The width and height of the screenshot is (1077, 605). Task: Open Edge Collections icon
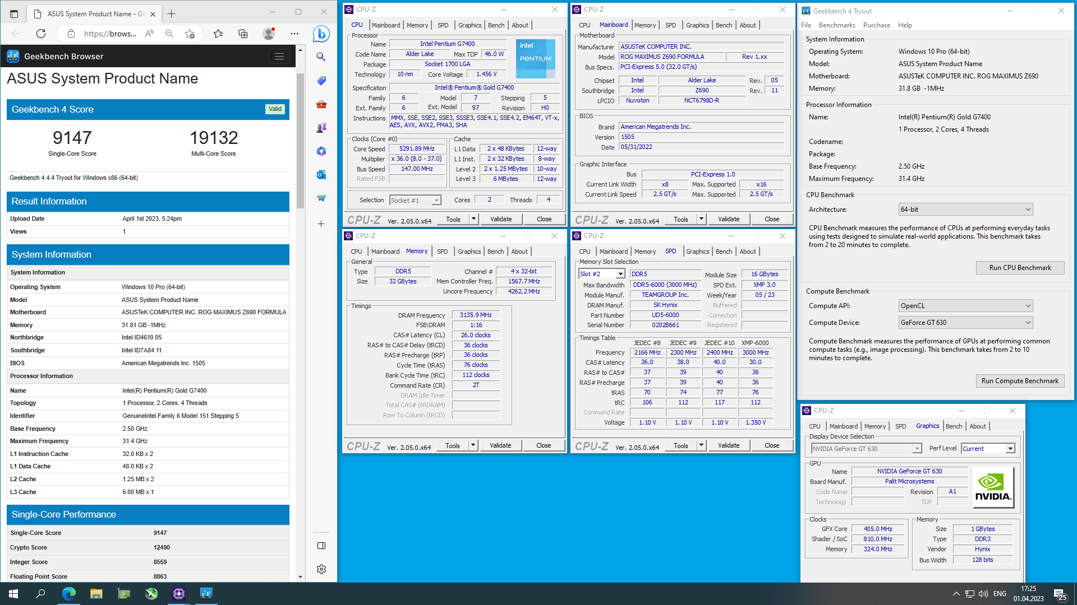[x=243, y=34]
